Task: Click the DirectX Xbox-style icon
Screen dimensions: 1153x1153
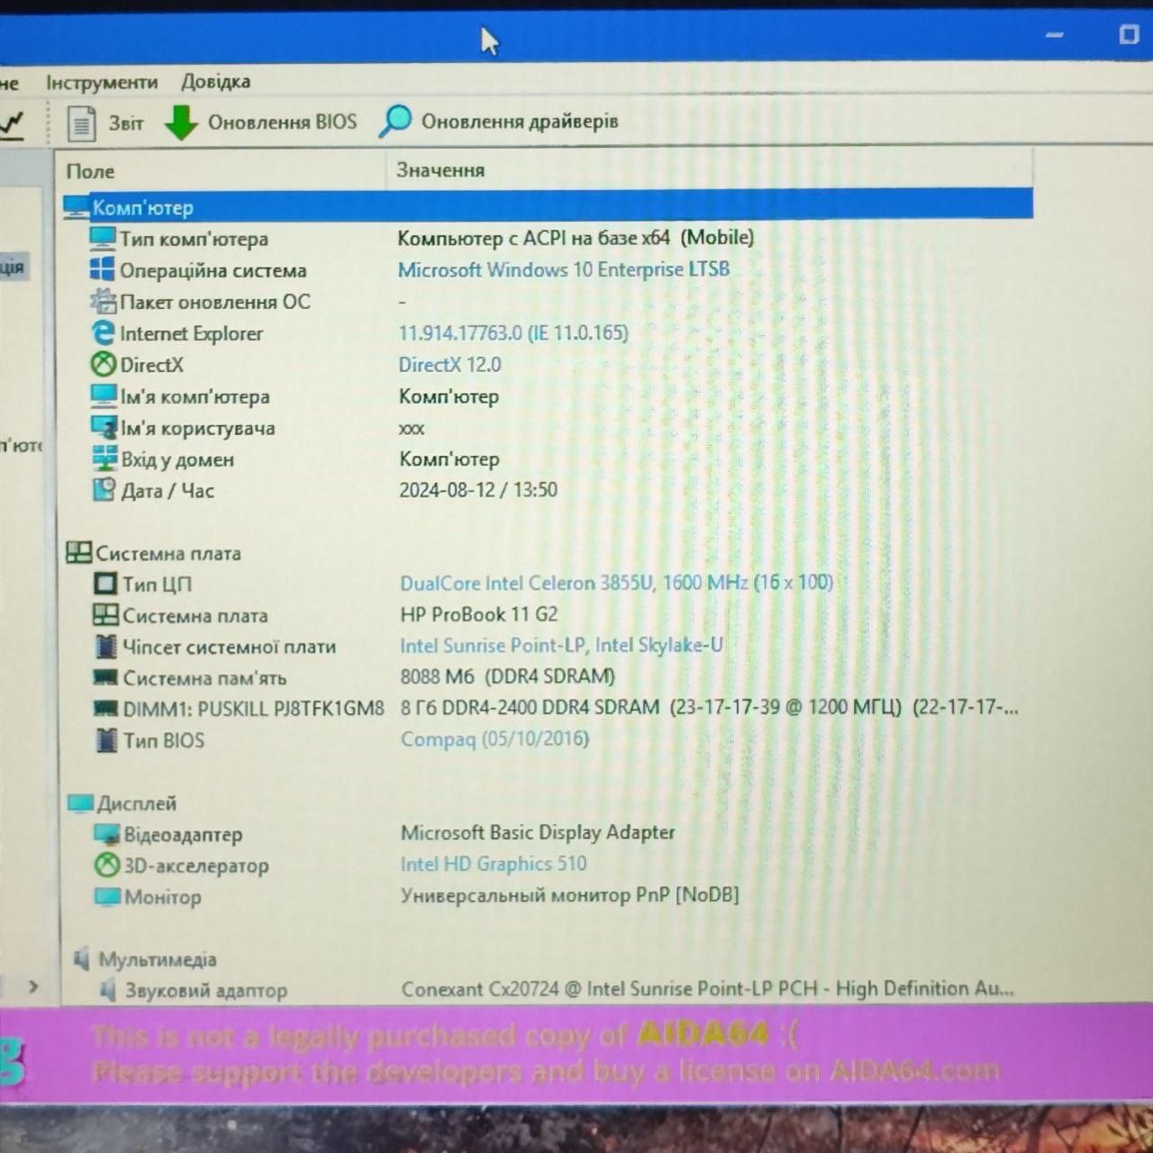Action: (x=104, y=365)
